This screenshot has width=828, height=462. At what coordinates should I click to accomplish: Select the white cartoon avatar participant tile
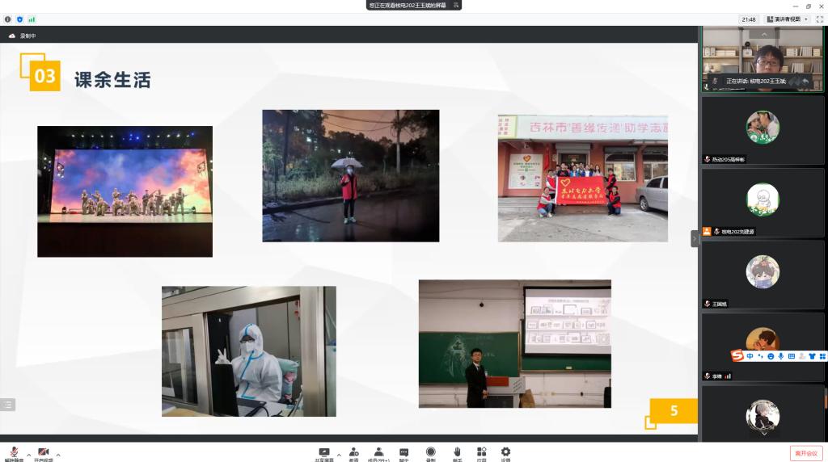coord(763,202)
